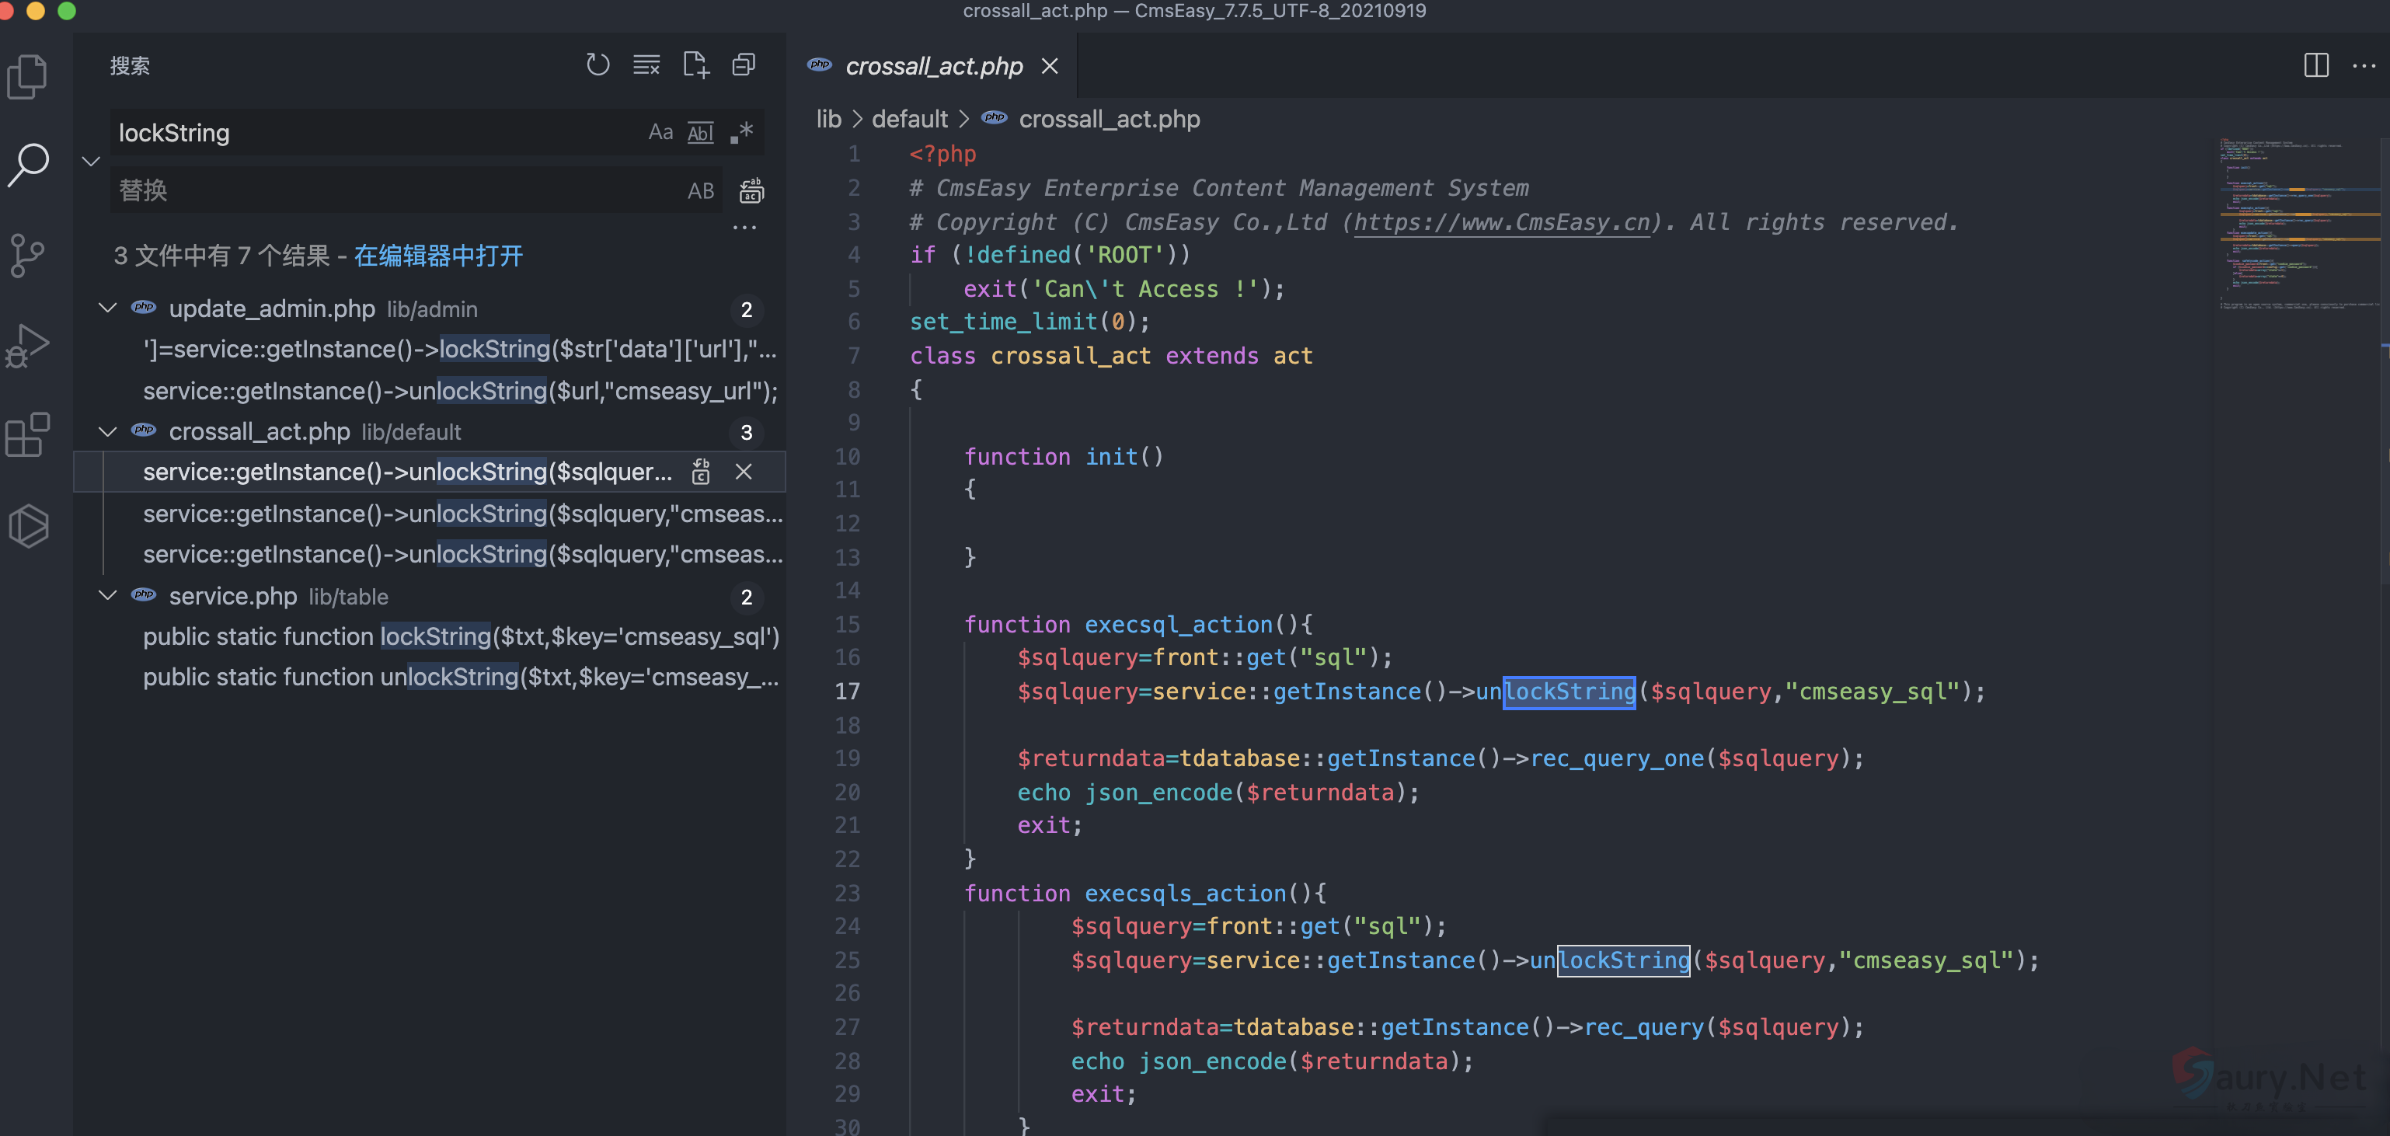2390x1136 pixels.
Task: Toggle Match Case in search box
Action: pyautogui.click(x=660, y=133)
